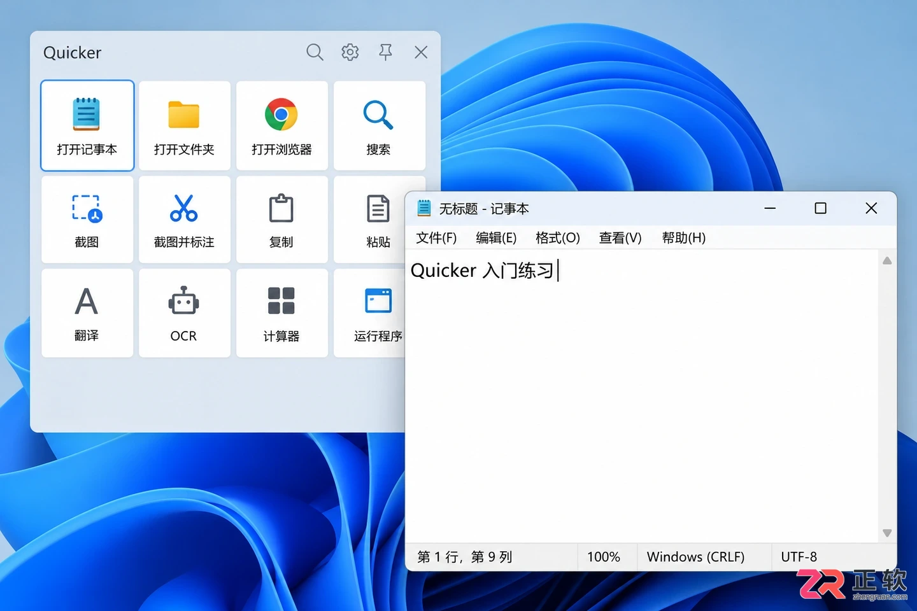The width and height of the screenshot is (917, 611).
Task: Click the 运行程序 window tile
Action: pos(370,313)
